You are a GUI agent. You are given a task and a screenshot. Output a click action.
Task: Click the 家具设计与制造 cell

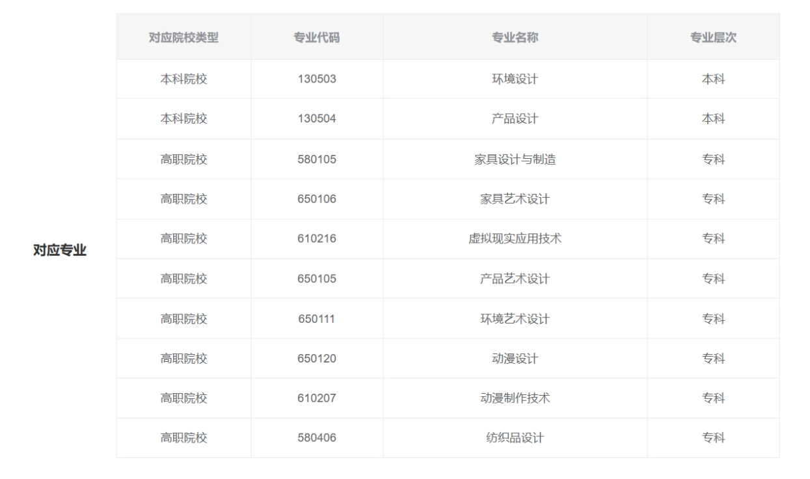click(515, 159)
